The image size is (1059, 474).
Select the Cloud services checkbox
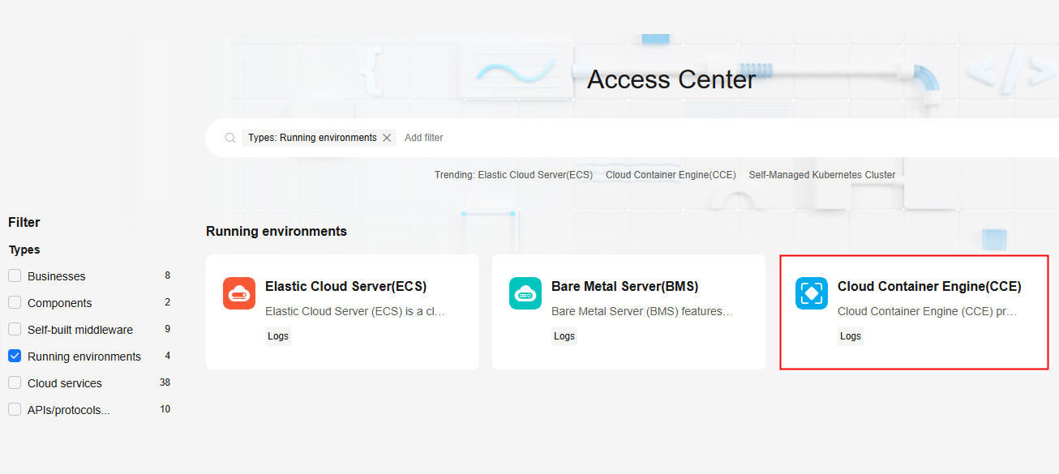[x=15, y=383]
